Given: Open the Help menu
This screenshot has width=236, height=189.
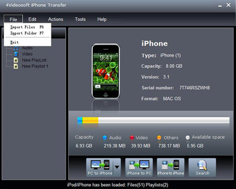Looking at the screenshot, I should click(102, 19).
